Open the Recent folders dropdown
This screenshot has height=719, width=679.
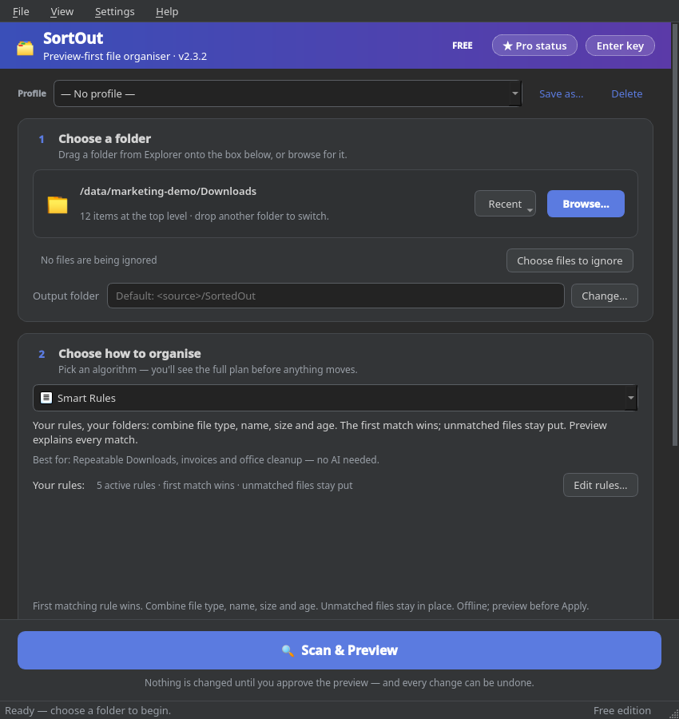tap(505, 204)
